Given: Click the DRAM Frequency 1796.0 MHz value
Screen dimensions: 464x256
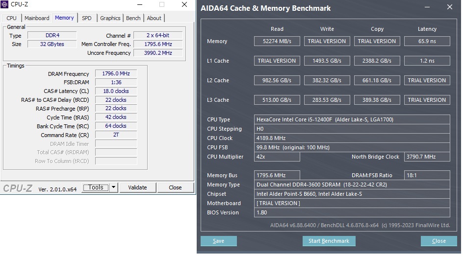Looking at the screenshot, I should pos(116,73).
